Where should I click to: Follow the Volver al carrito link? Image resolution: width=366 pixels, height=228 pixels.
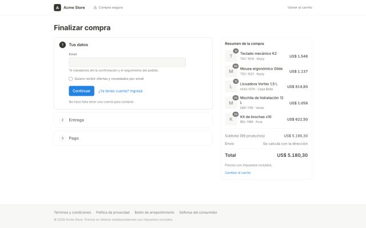pyautogui.click(x=300, y=7)
